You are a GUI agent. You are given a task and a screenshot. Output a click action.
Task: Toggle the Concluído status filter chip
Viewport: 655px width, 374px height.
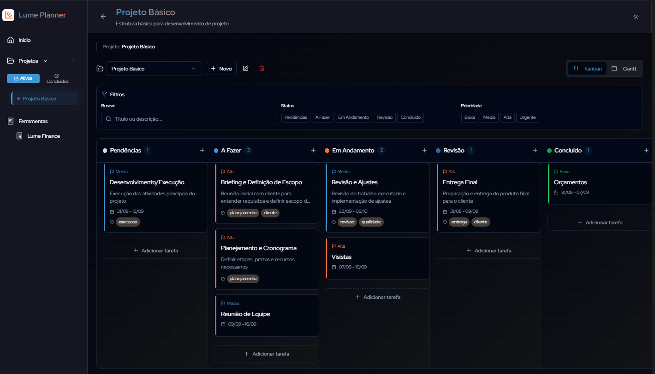[411, 117]
